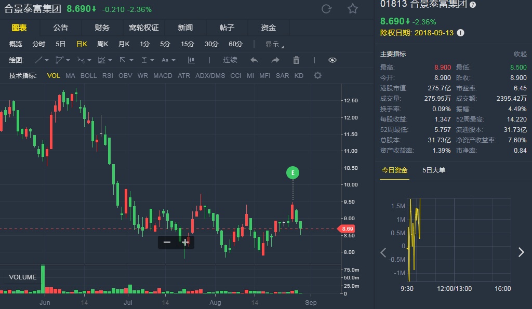
Task: Collapse main indicators with 收起
Action: pyautogui.click(x=520, y=54)
